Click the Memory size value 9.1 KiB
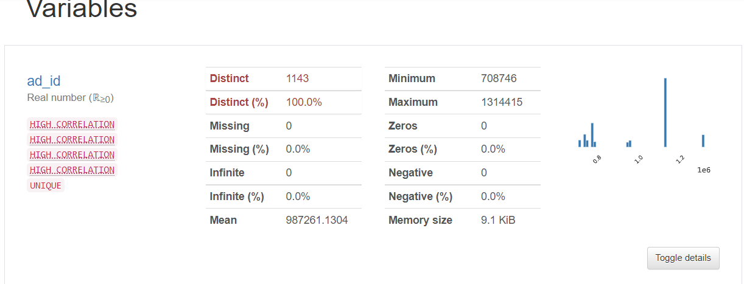This screenshot has height=284, width=744. (x=497, y=220)
